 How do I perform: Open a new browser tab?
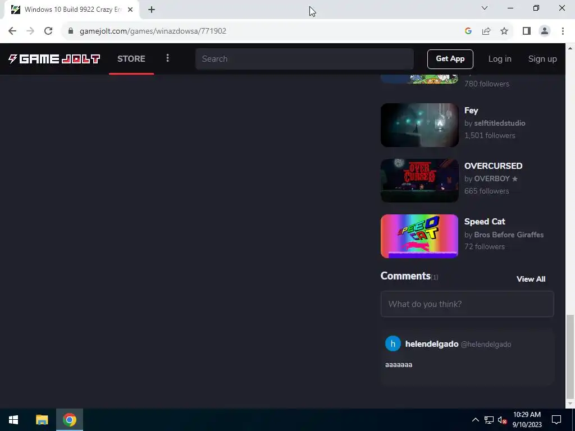click(x=152, y=10)
